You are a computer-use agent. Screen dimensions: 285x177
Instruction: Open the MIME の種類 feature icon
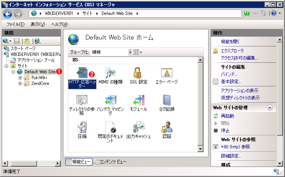[110, 73]
